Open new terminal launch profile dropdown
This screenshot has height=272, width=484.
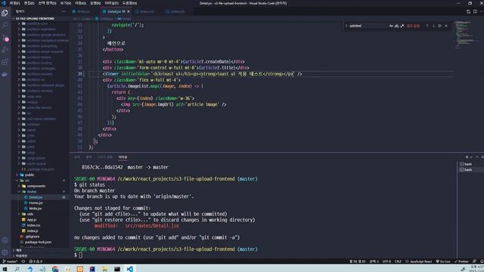[471, 157]
